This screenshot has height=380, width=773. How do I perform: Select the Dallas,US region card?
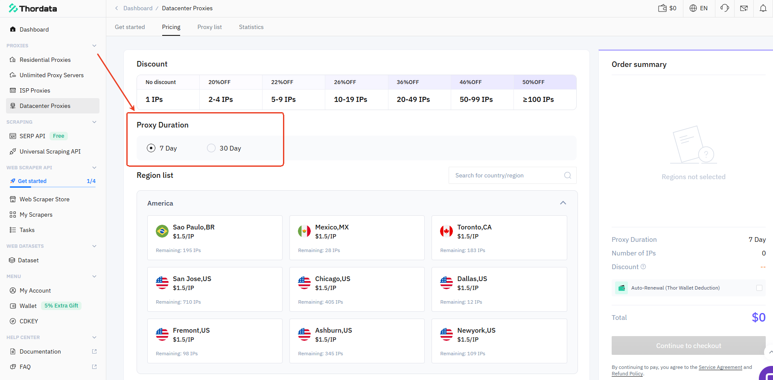[x=499, y=289]
